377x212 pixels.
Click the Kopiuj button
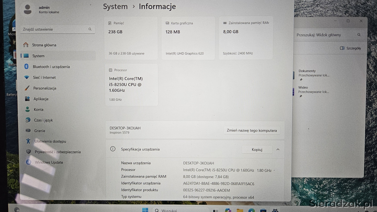[257, 149]
